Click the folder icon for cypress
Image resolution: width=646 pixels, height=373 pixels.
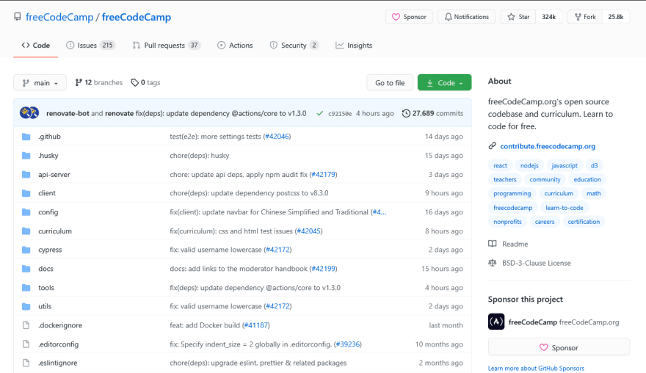(26, 250)
